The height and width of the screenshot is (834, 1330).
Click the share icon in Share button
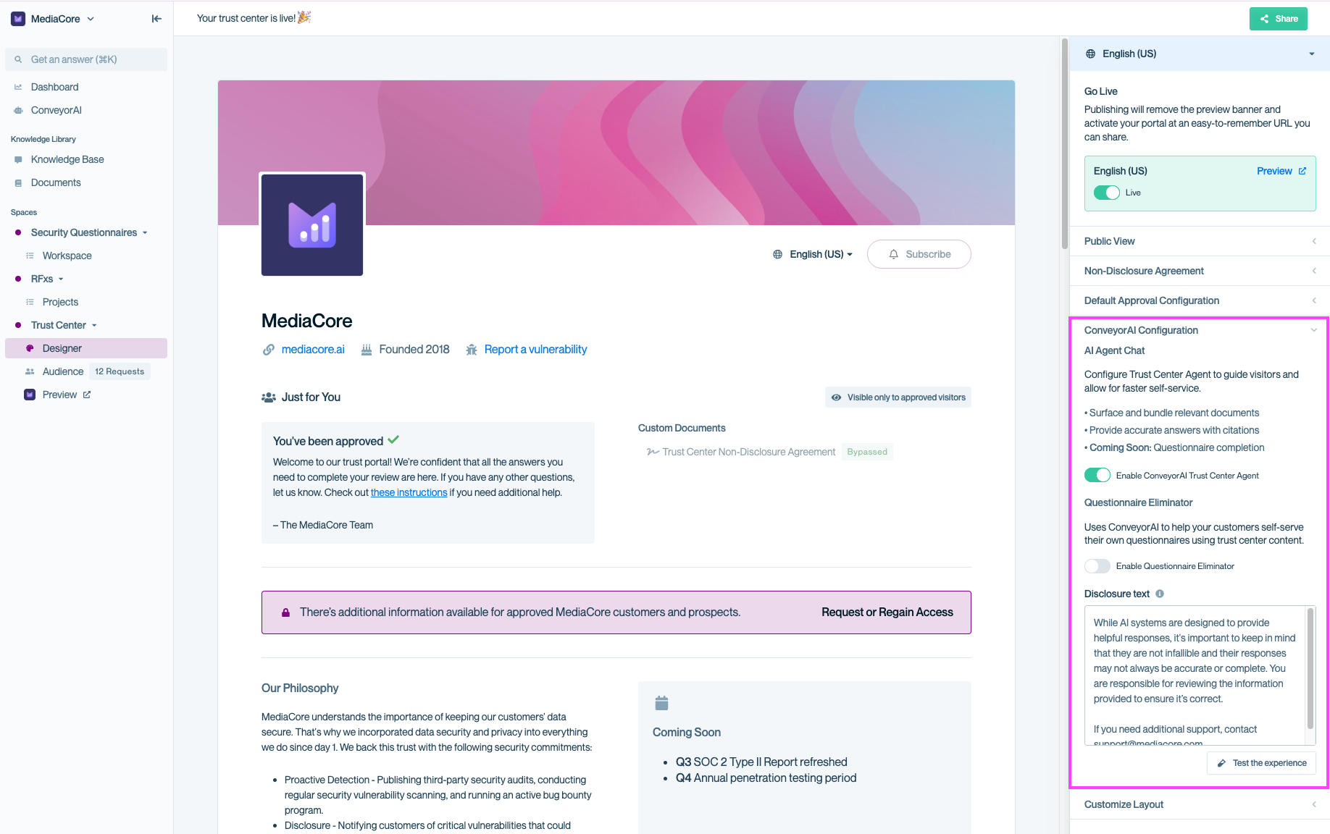(x=1265, y=19)
